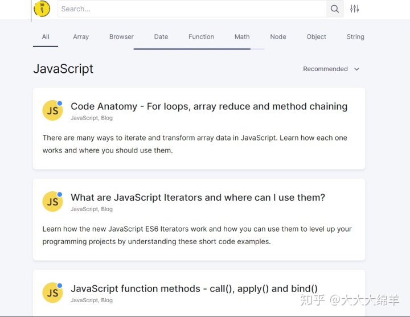Open the Date tab
This screenshot has width=410, height=317.
click(x=161, y=37)
